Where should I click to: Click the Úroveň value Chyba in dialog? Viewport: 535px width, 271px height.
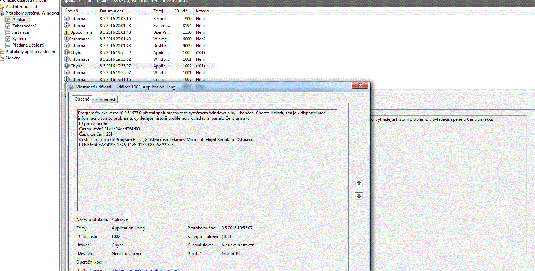118,245
